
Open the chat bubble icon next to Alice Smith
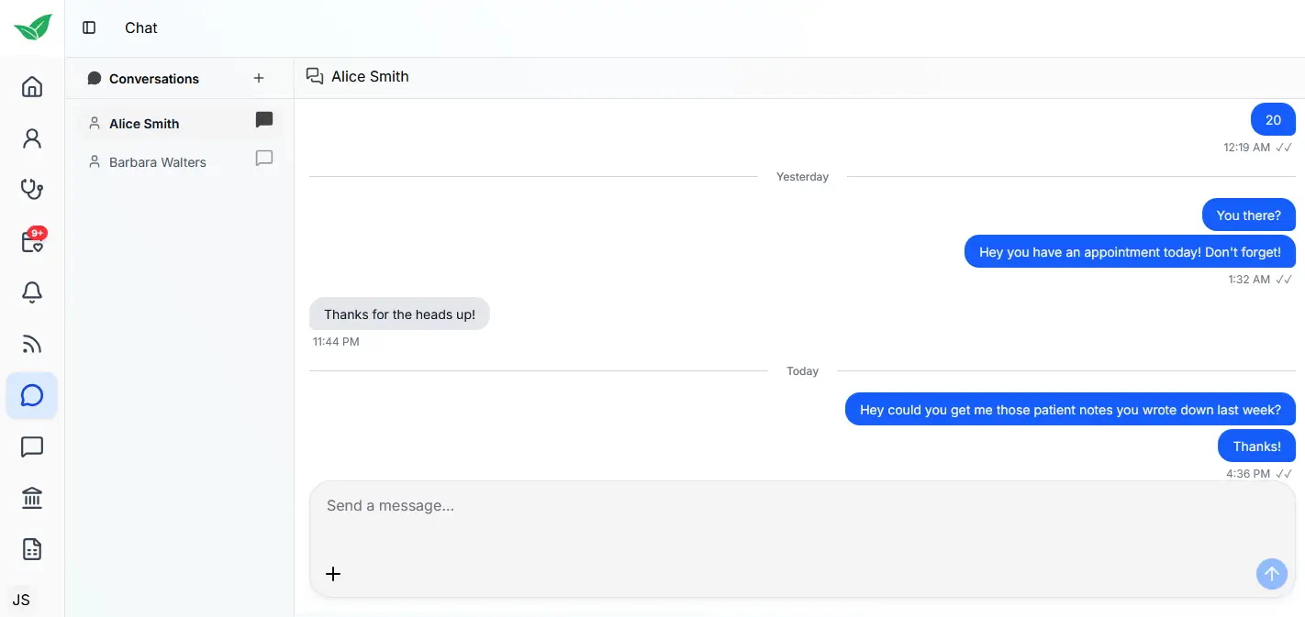tap(263, 119)
